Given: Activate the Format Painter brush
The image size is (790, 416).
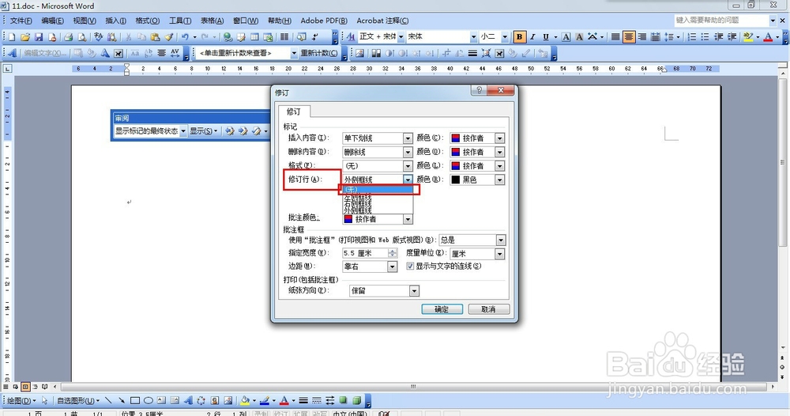Looking at the screenshot, I should 169,37.
